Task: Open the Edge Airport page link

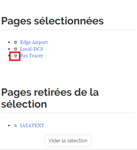Action: pyautogui.click(x=34, y=42)
